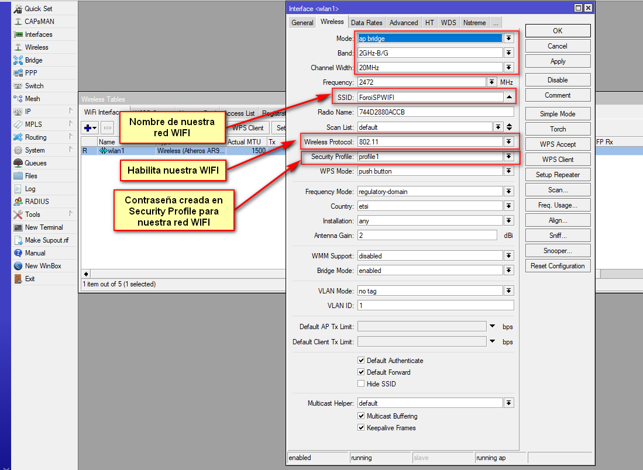
Task: Expand the Band dropdown list
Action: (509, 53)
